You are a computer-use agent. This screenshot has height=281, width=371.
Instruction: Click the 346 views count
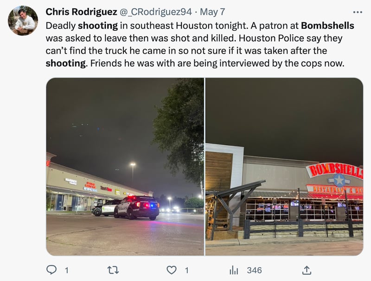point(254,270)
